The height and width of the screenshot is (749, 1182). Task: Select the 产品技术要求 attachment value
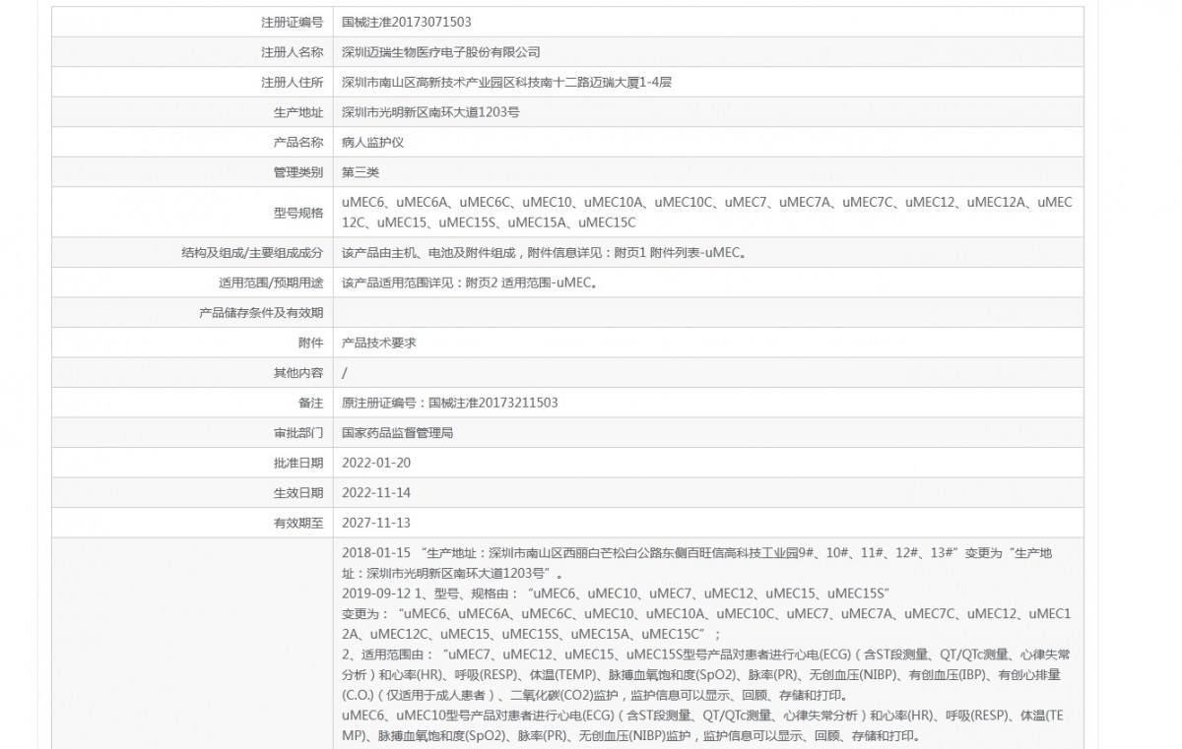[x=378, y=343]
